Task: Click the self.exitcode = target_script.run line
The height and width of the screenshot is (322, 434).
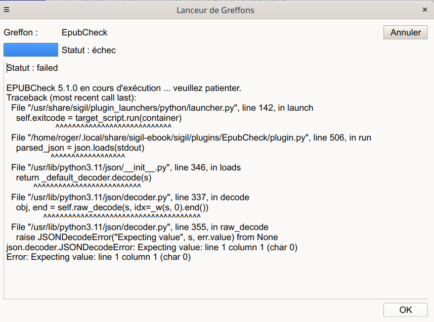Action: 99,118
